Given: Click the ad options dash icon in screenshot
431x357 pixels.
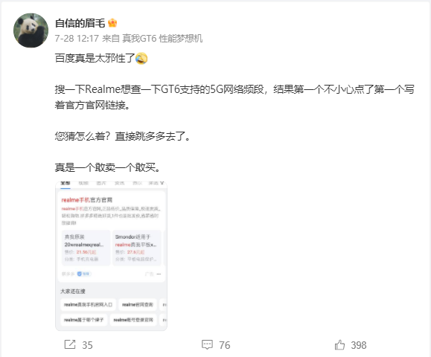Looking at the screenshot, I should click(159, 274).
